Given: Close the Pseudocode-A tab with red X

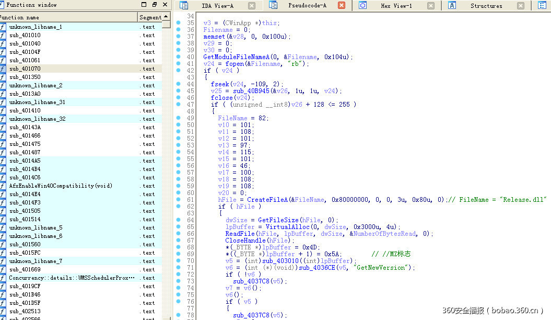Looking at the screenshot, I should point(342,6).
